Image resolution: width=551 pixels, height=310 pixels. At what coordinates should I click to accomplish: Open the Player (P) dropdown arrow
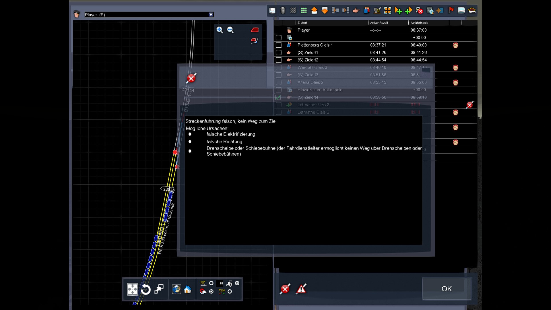coord(211,15)
